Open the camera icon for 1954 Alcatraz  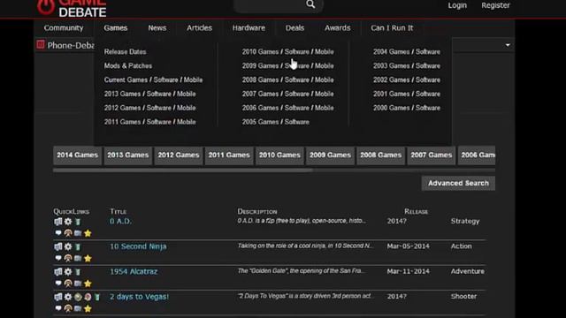(78, 284)
